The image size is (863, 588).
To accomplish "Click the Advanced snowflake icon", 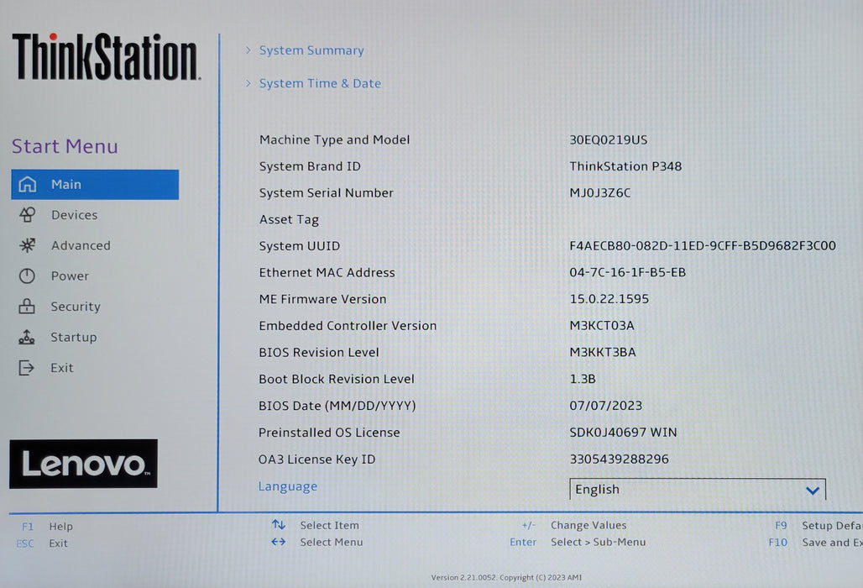I will pyautogui.click(x=27, y=245).
